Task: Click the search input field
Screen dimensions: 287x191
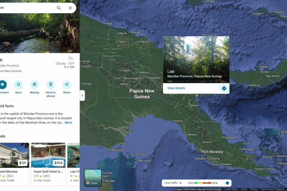Action: click(x=27, y=8)
